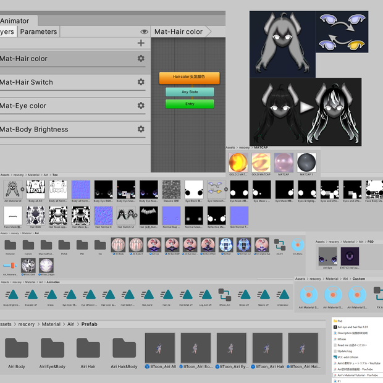Select the Airi_Menu expressions menu asset
The height and width of the screenshot is (383, 383).
tap(298, 245)
